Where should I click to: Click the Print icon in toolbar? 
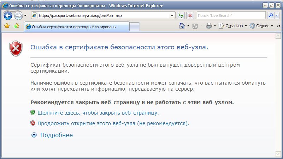(x=208, y=26)
